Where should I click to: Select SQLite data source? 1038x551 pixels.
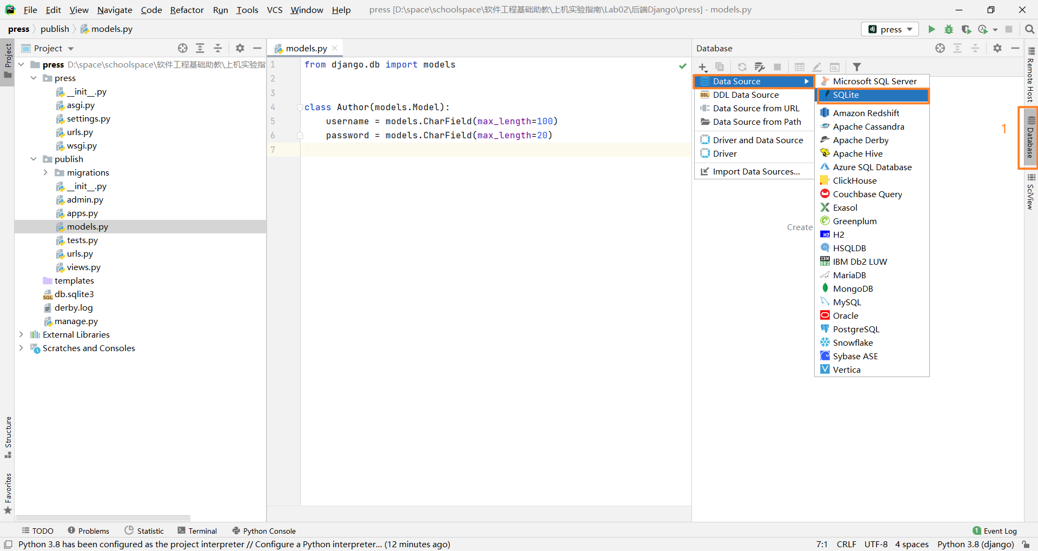coord(873,95)
